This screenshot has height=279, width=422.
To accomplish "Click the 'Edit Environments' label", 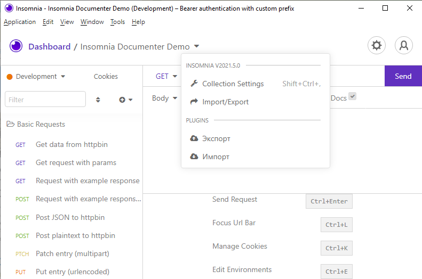I will point(242,269).
